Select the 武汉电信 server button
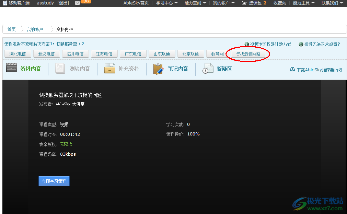Viewport: 347px width, 214px height. tap(46, 54)
